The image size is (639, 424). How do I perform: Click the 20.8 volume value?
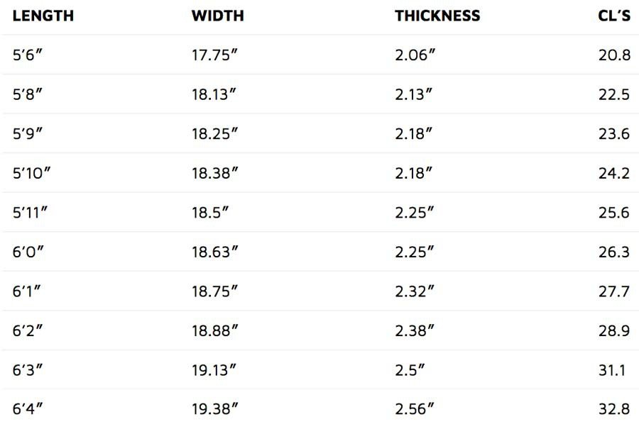click(614, 55)
